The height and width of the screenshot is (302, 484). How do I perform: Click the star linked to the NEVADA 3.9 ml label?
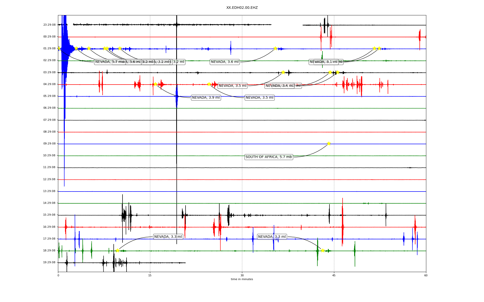(155, 84)
